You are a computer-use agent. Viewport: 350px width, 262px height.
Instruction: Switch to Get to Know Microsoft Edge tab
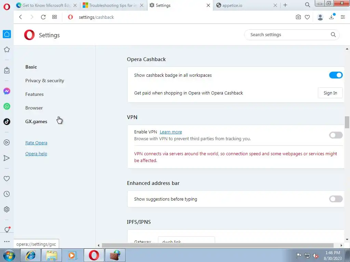46,5
